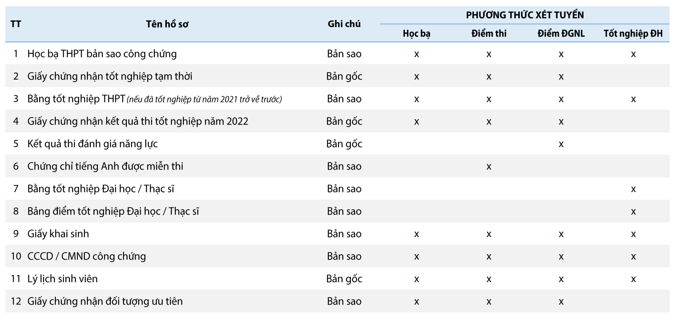This screenshot has width=675, height=320.
Task: Select the 'Ghi chú' column header
Action: coord(344,24)
